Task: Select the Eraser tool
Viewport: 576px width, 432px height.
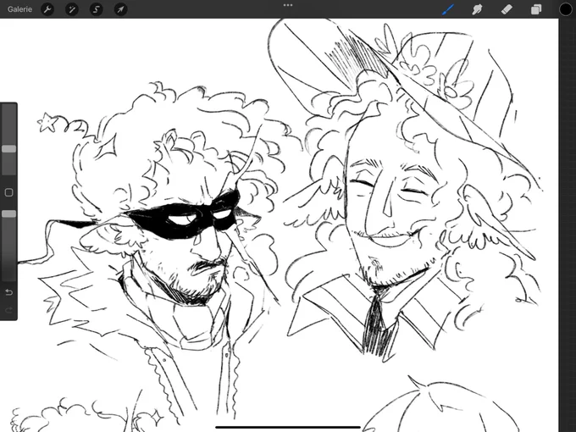Action: (507, 9)
